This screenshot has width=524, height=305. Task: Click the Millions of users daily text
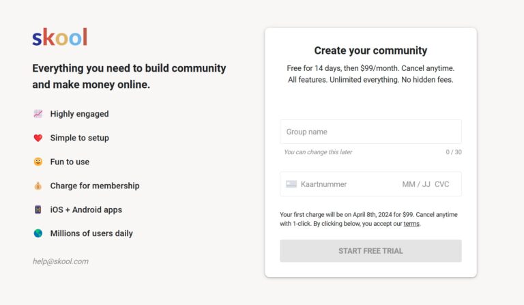(91, 233)
